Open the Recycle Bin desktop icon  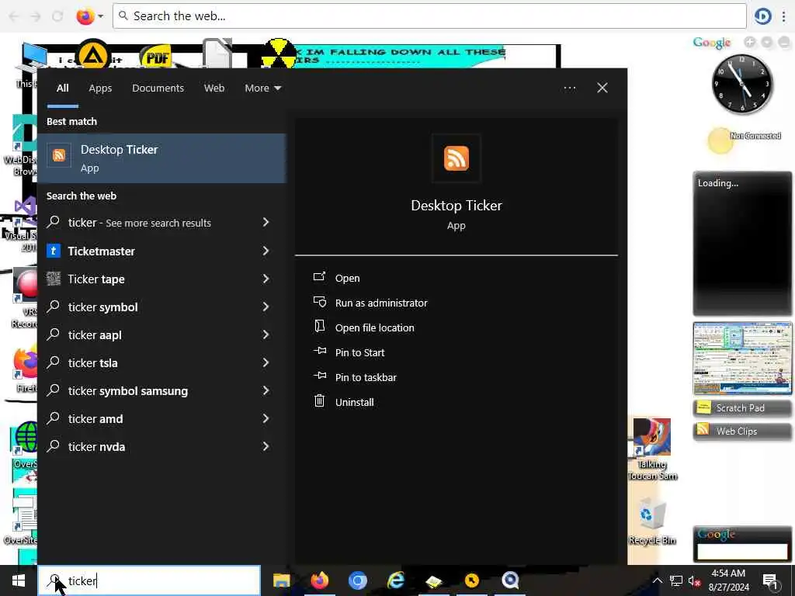tap(652, 521)
